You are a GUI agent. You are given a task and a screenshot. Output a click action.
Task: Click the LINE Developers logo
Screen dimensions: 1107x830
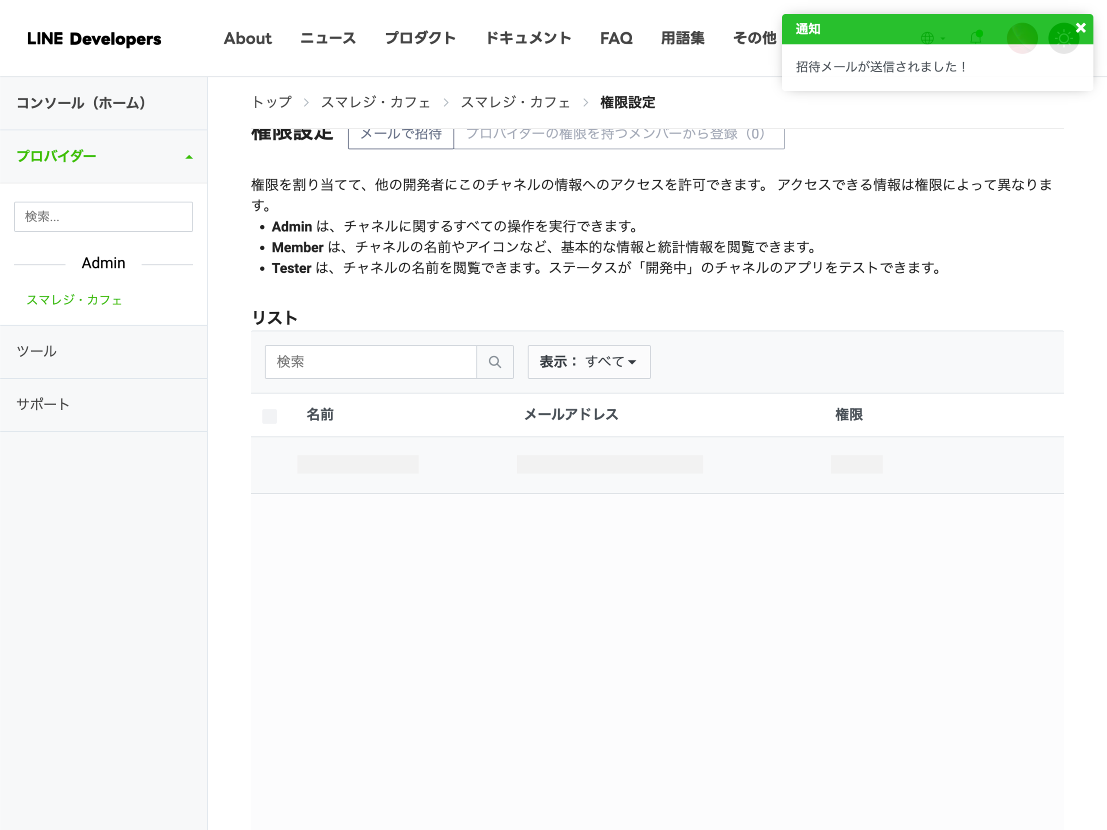94,38
